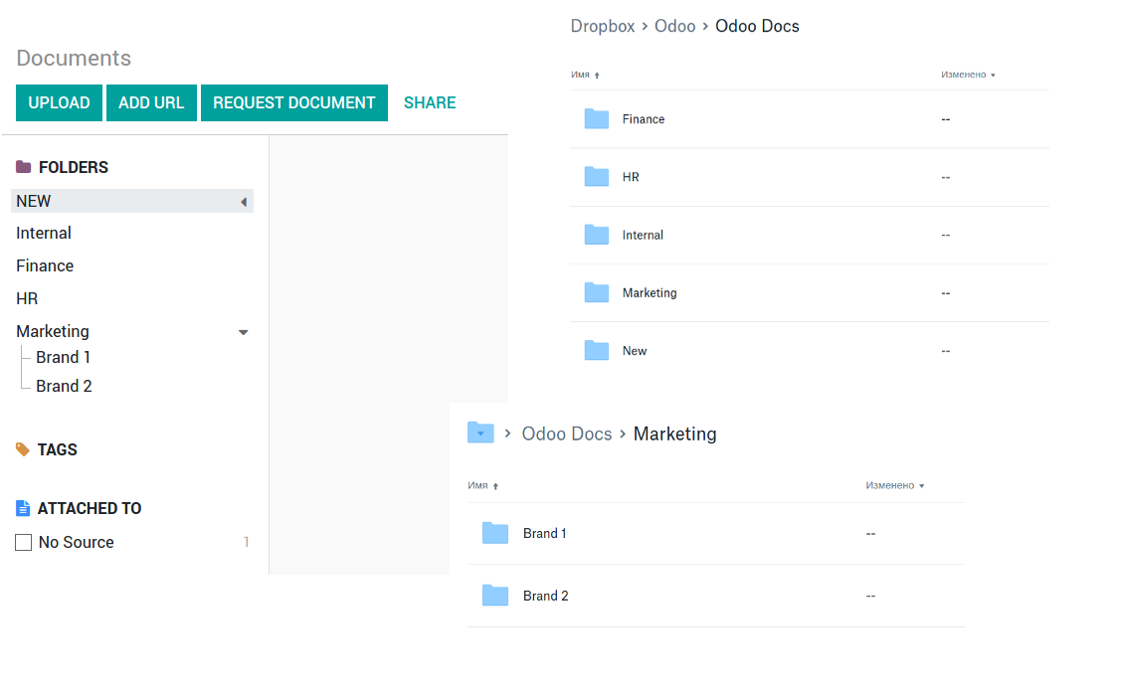This screenshot has height=696, width=1124.
Task: Click the REQUEST DOCUMENT button
Action: (x=293, y=103)
